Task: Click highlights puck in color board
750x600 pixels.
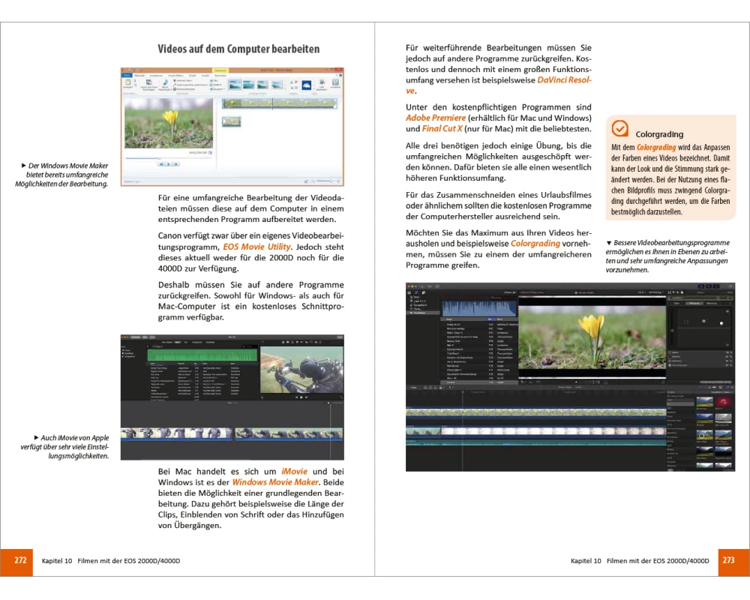Action: click(721, 323)
